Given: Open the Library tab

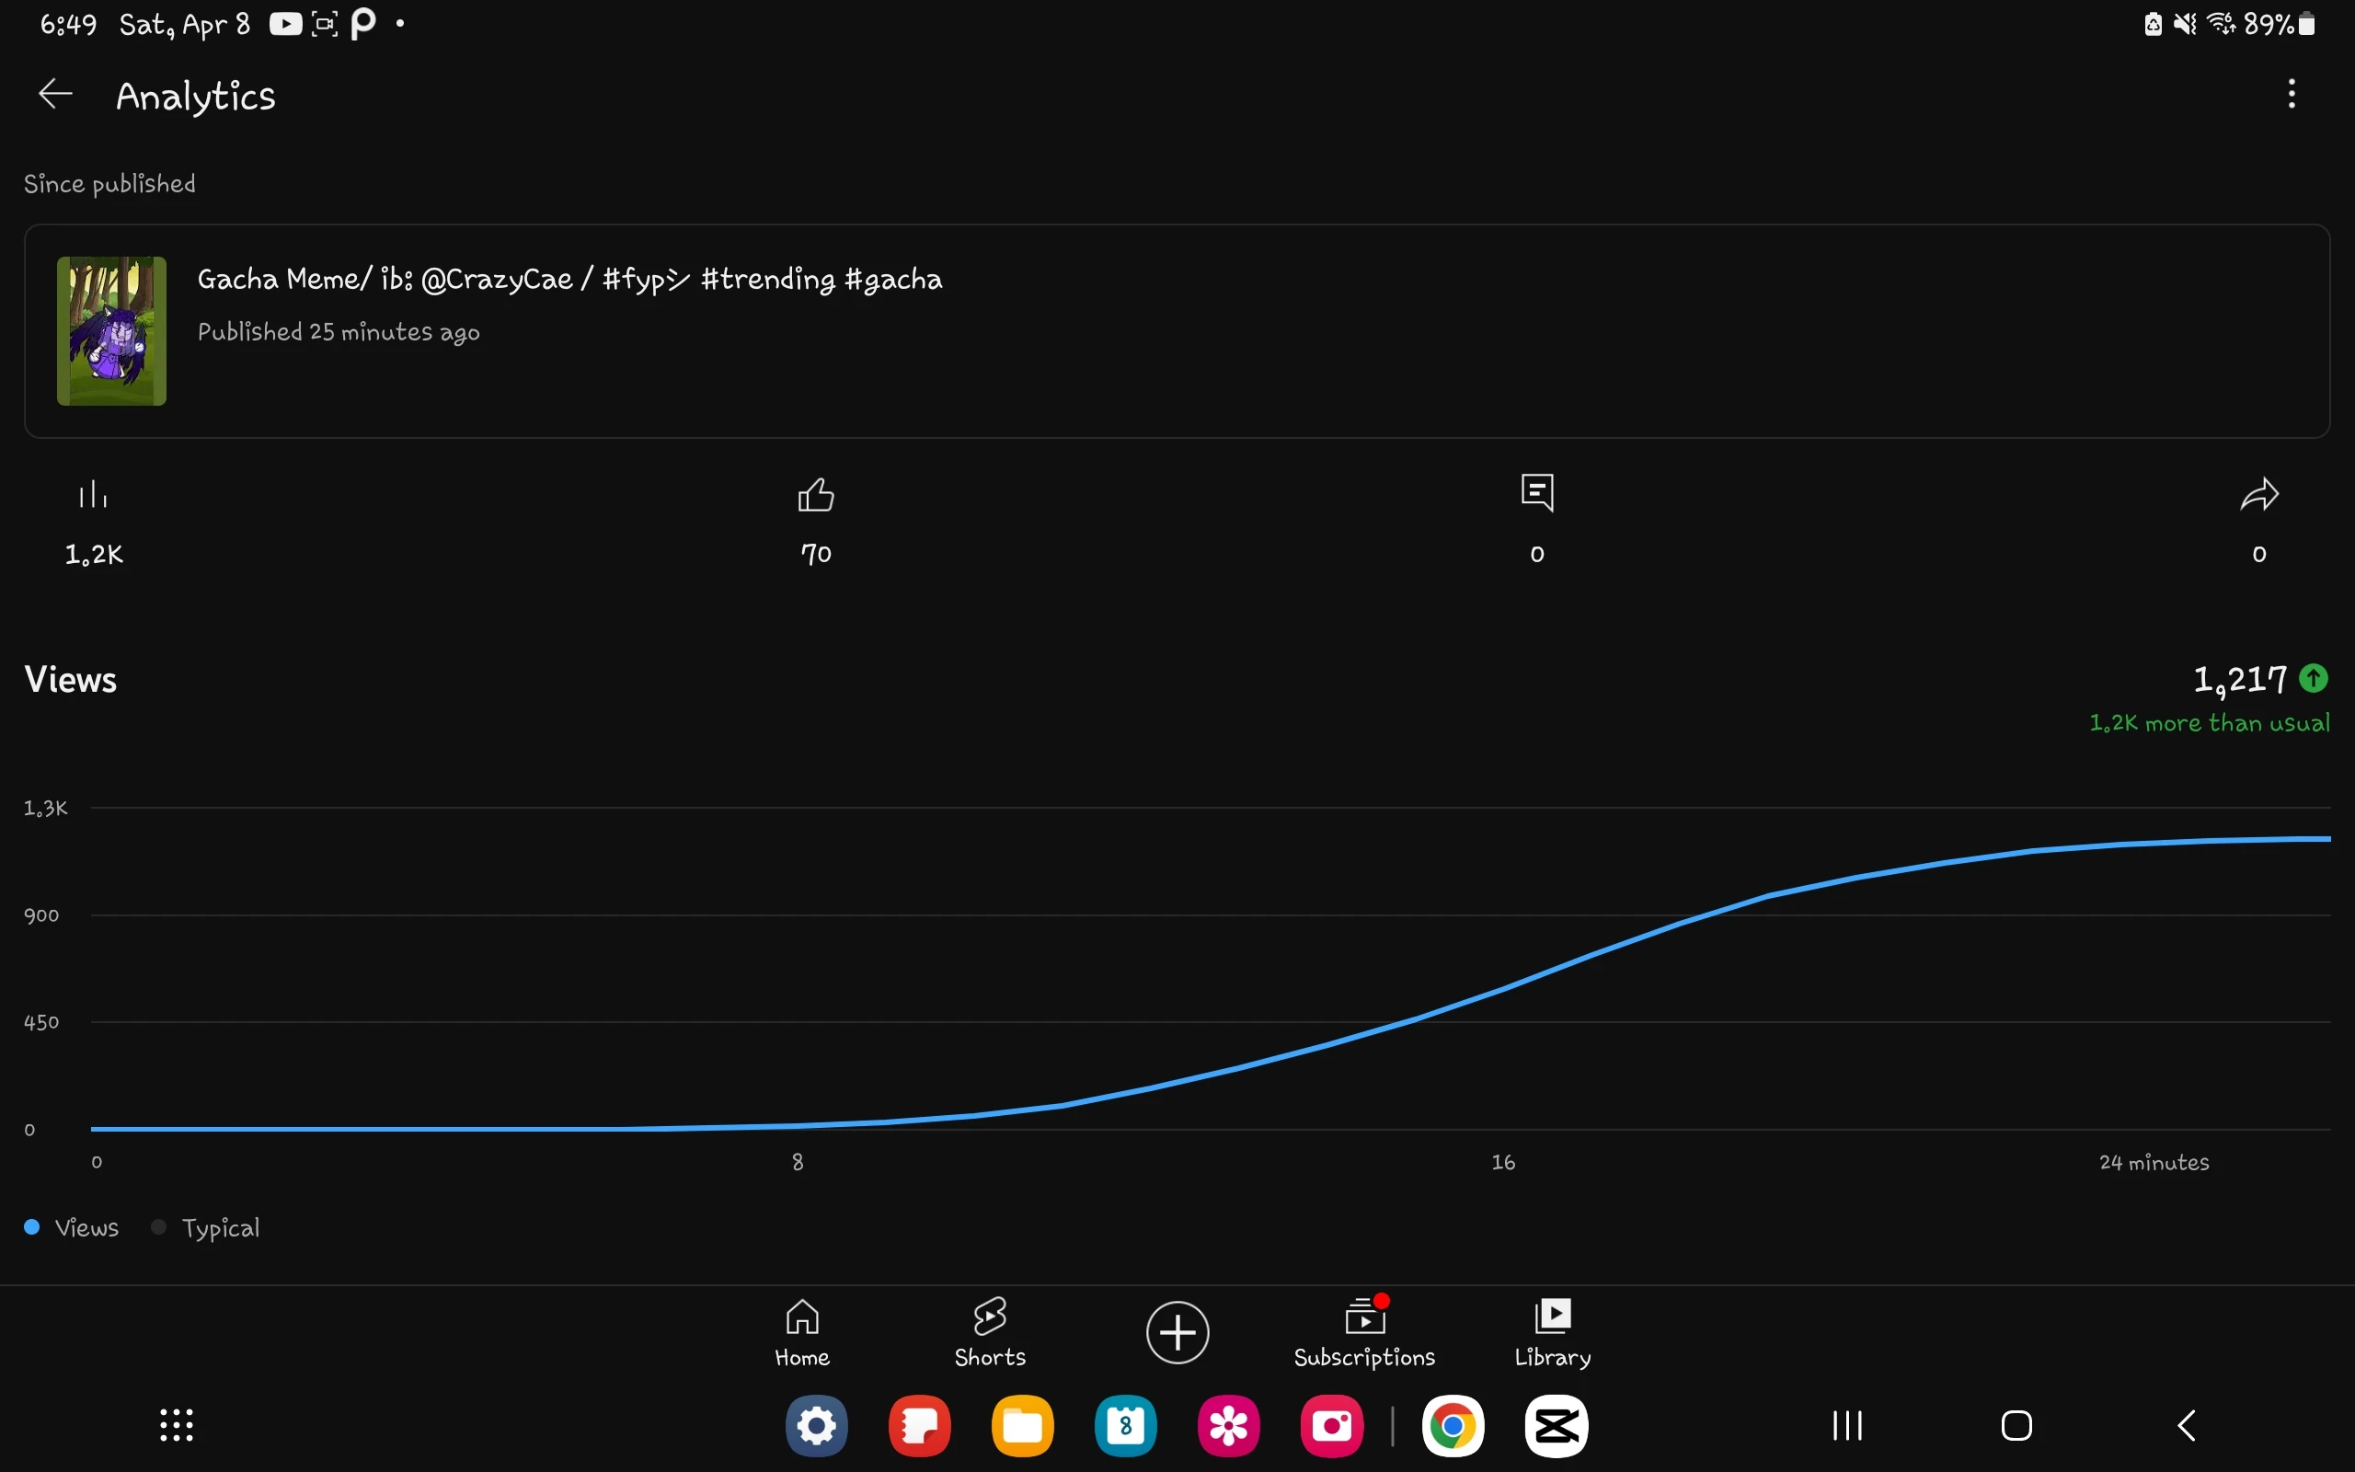Looking at the screenshot, I should coord(1552,1332).
